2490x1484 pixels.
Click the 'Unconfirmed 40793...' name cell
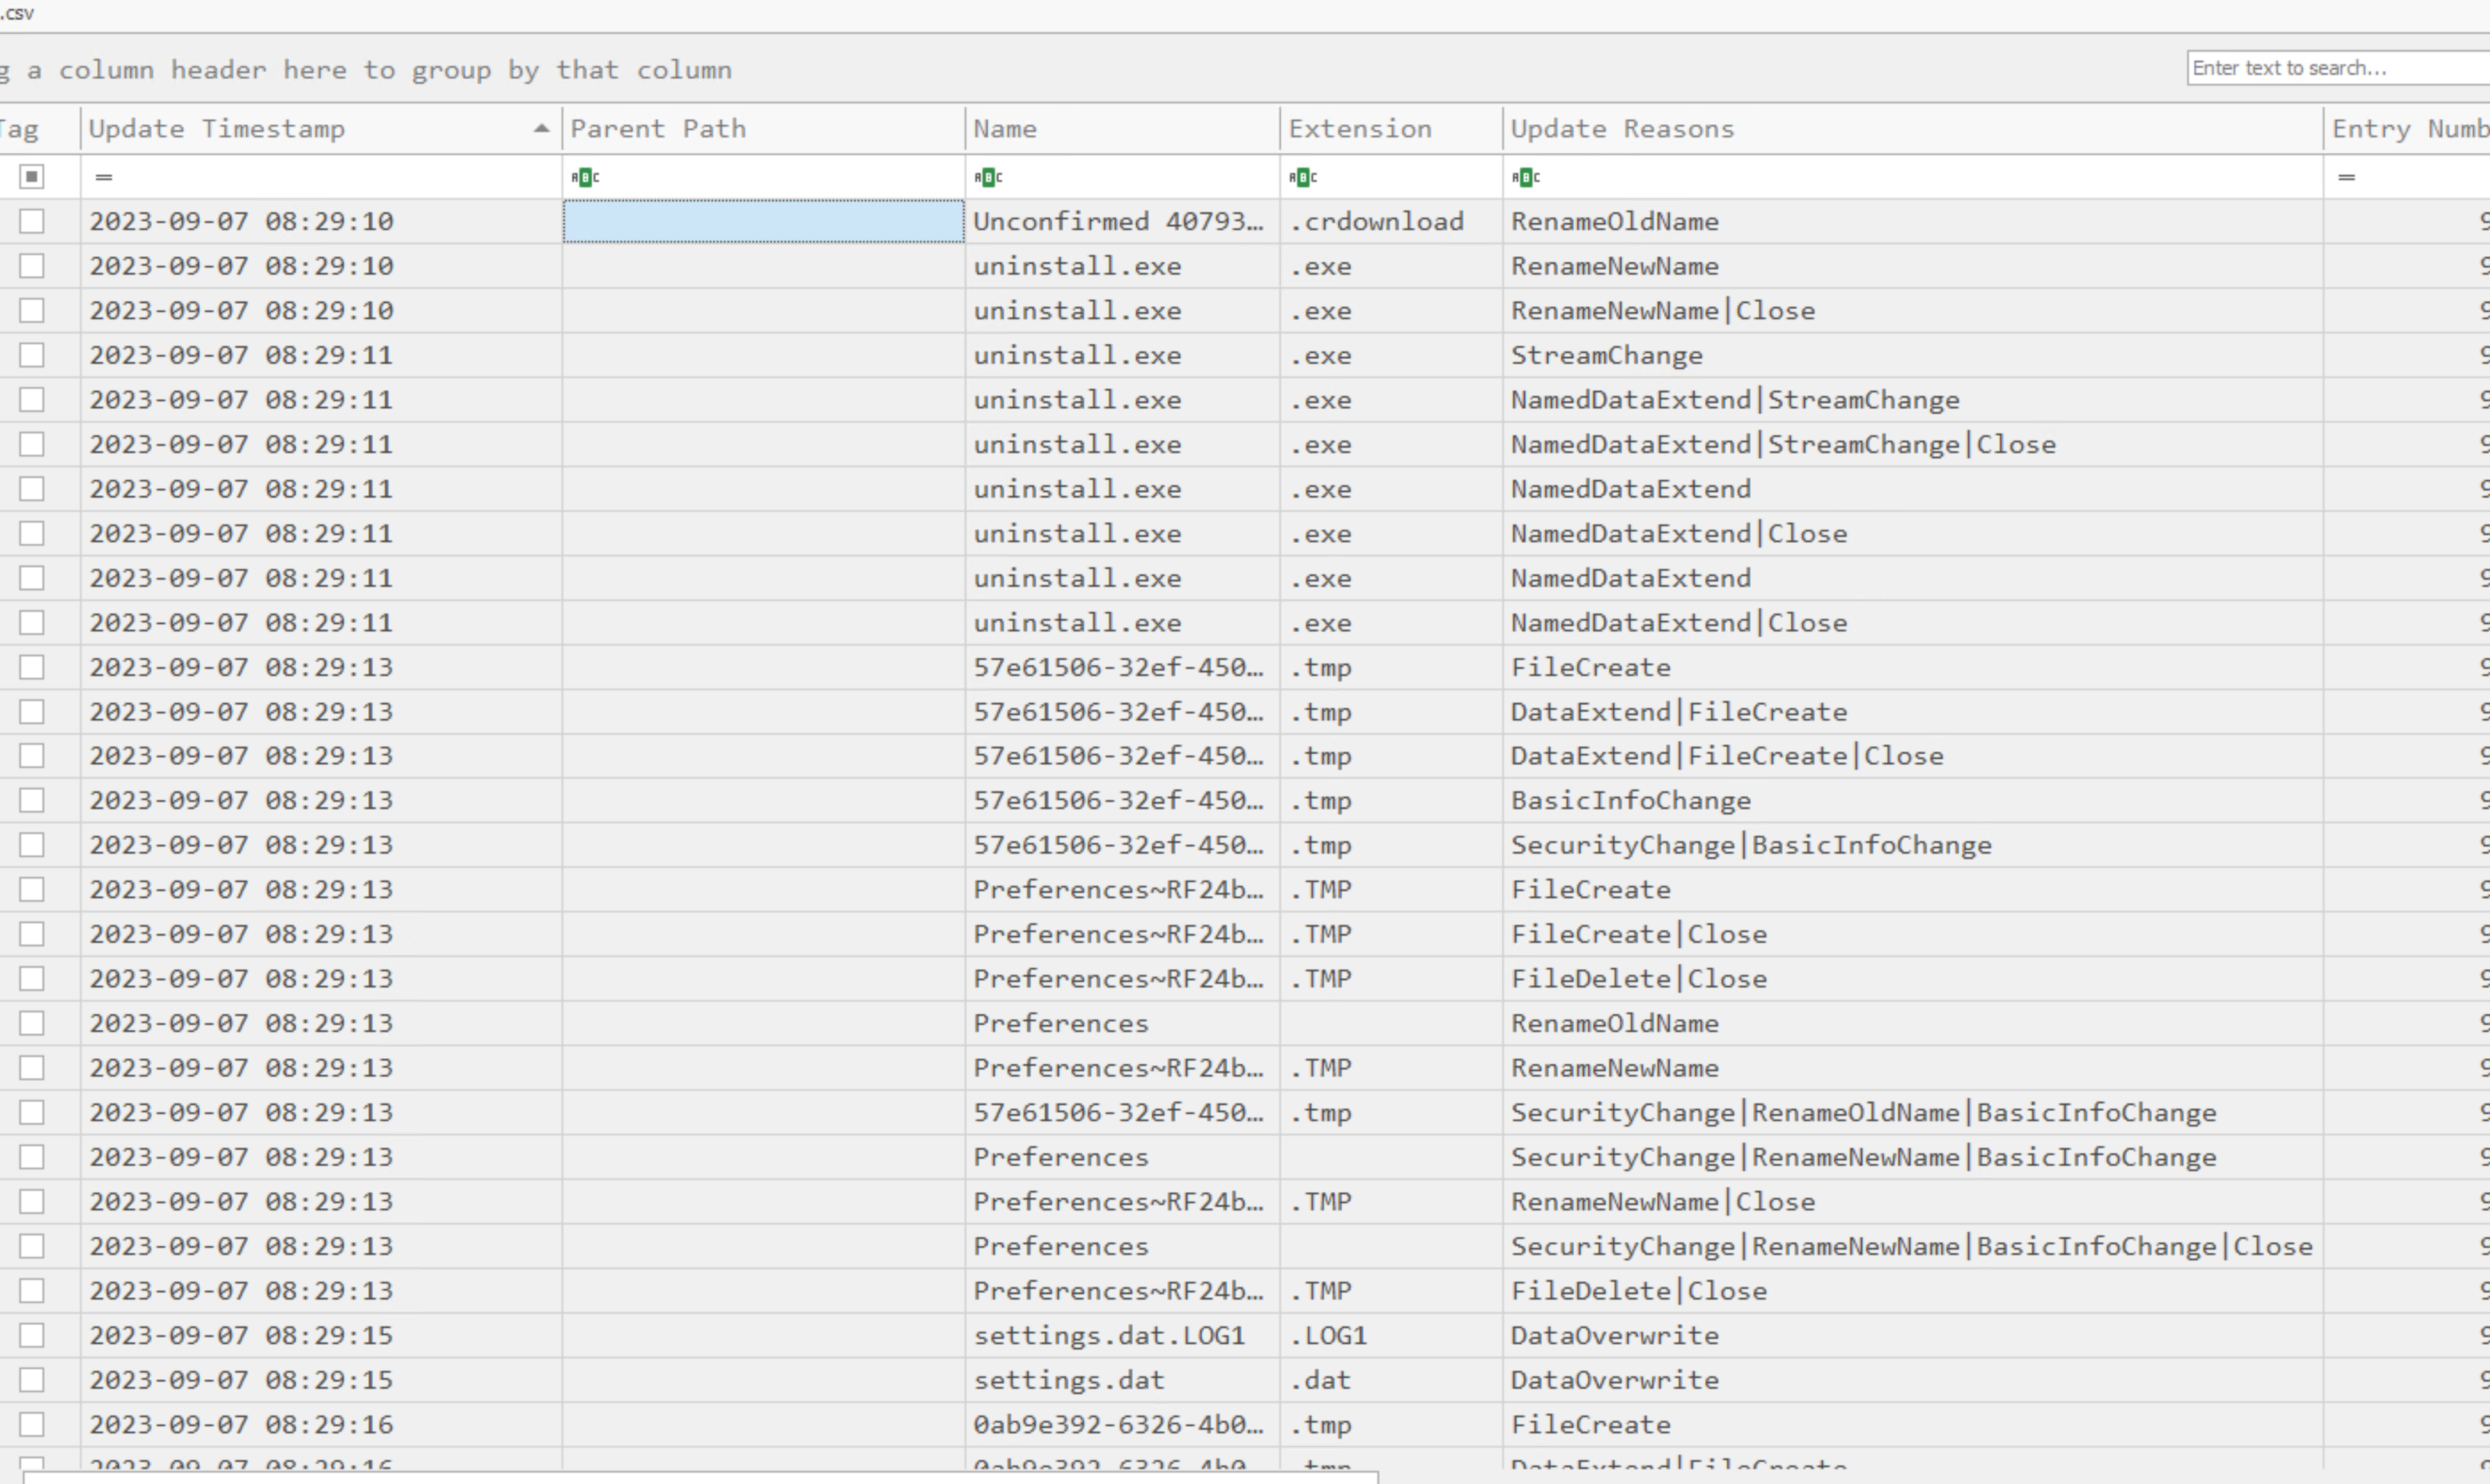click(1122, 221)
